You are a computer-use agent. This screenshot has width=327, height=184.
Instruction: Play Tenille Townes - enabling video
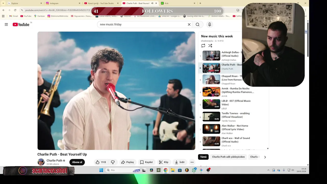(211, 117)
